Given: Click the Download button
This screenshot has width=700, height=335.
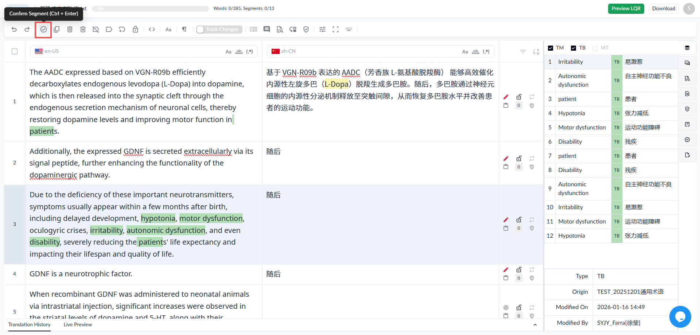Looking at the screenshot, I should [x=664, y=9].
